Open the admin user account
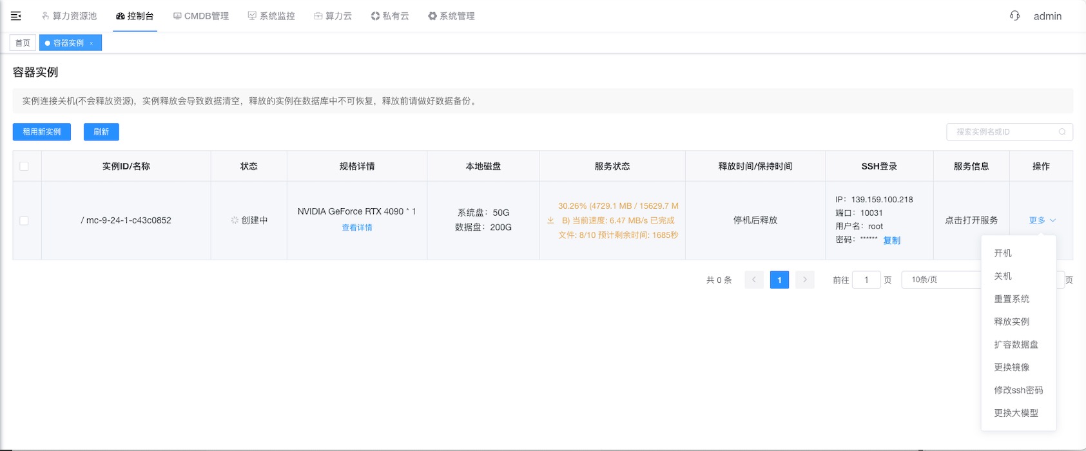1086x451 pixels. 1047,16
